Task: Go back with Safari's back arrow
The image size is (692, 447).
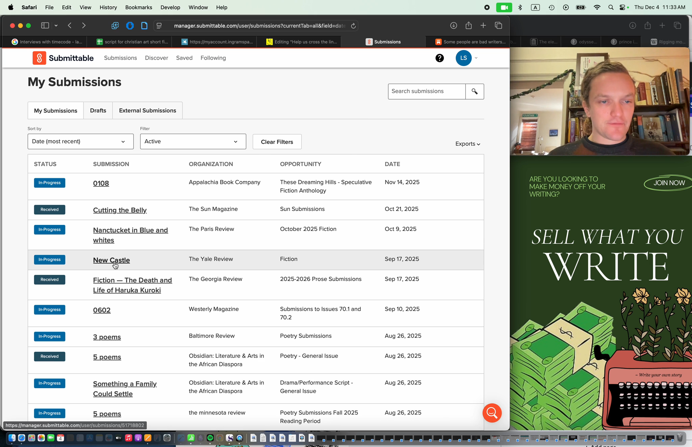Action: pos(70,26)
